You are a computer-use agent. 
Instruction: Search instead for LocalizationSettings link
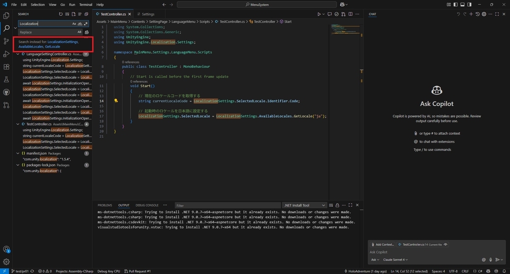pos(63,42)
